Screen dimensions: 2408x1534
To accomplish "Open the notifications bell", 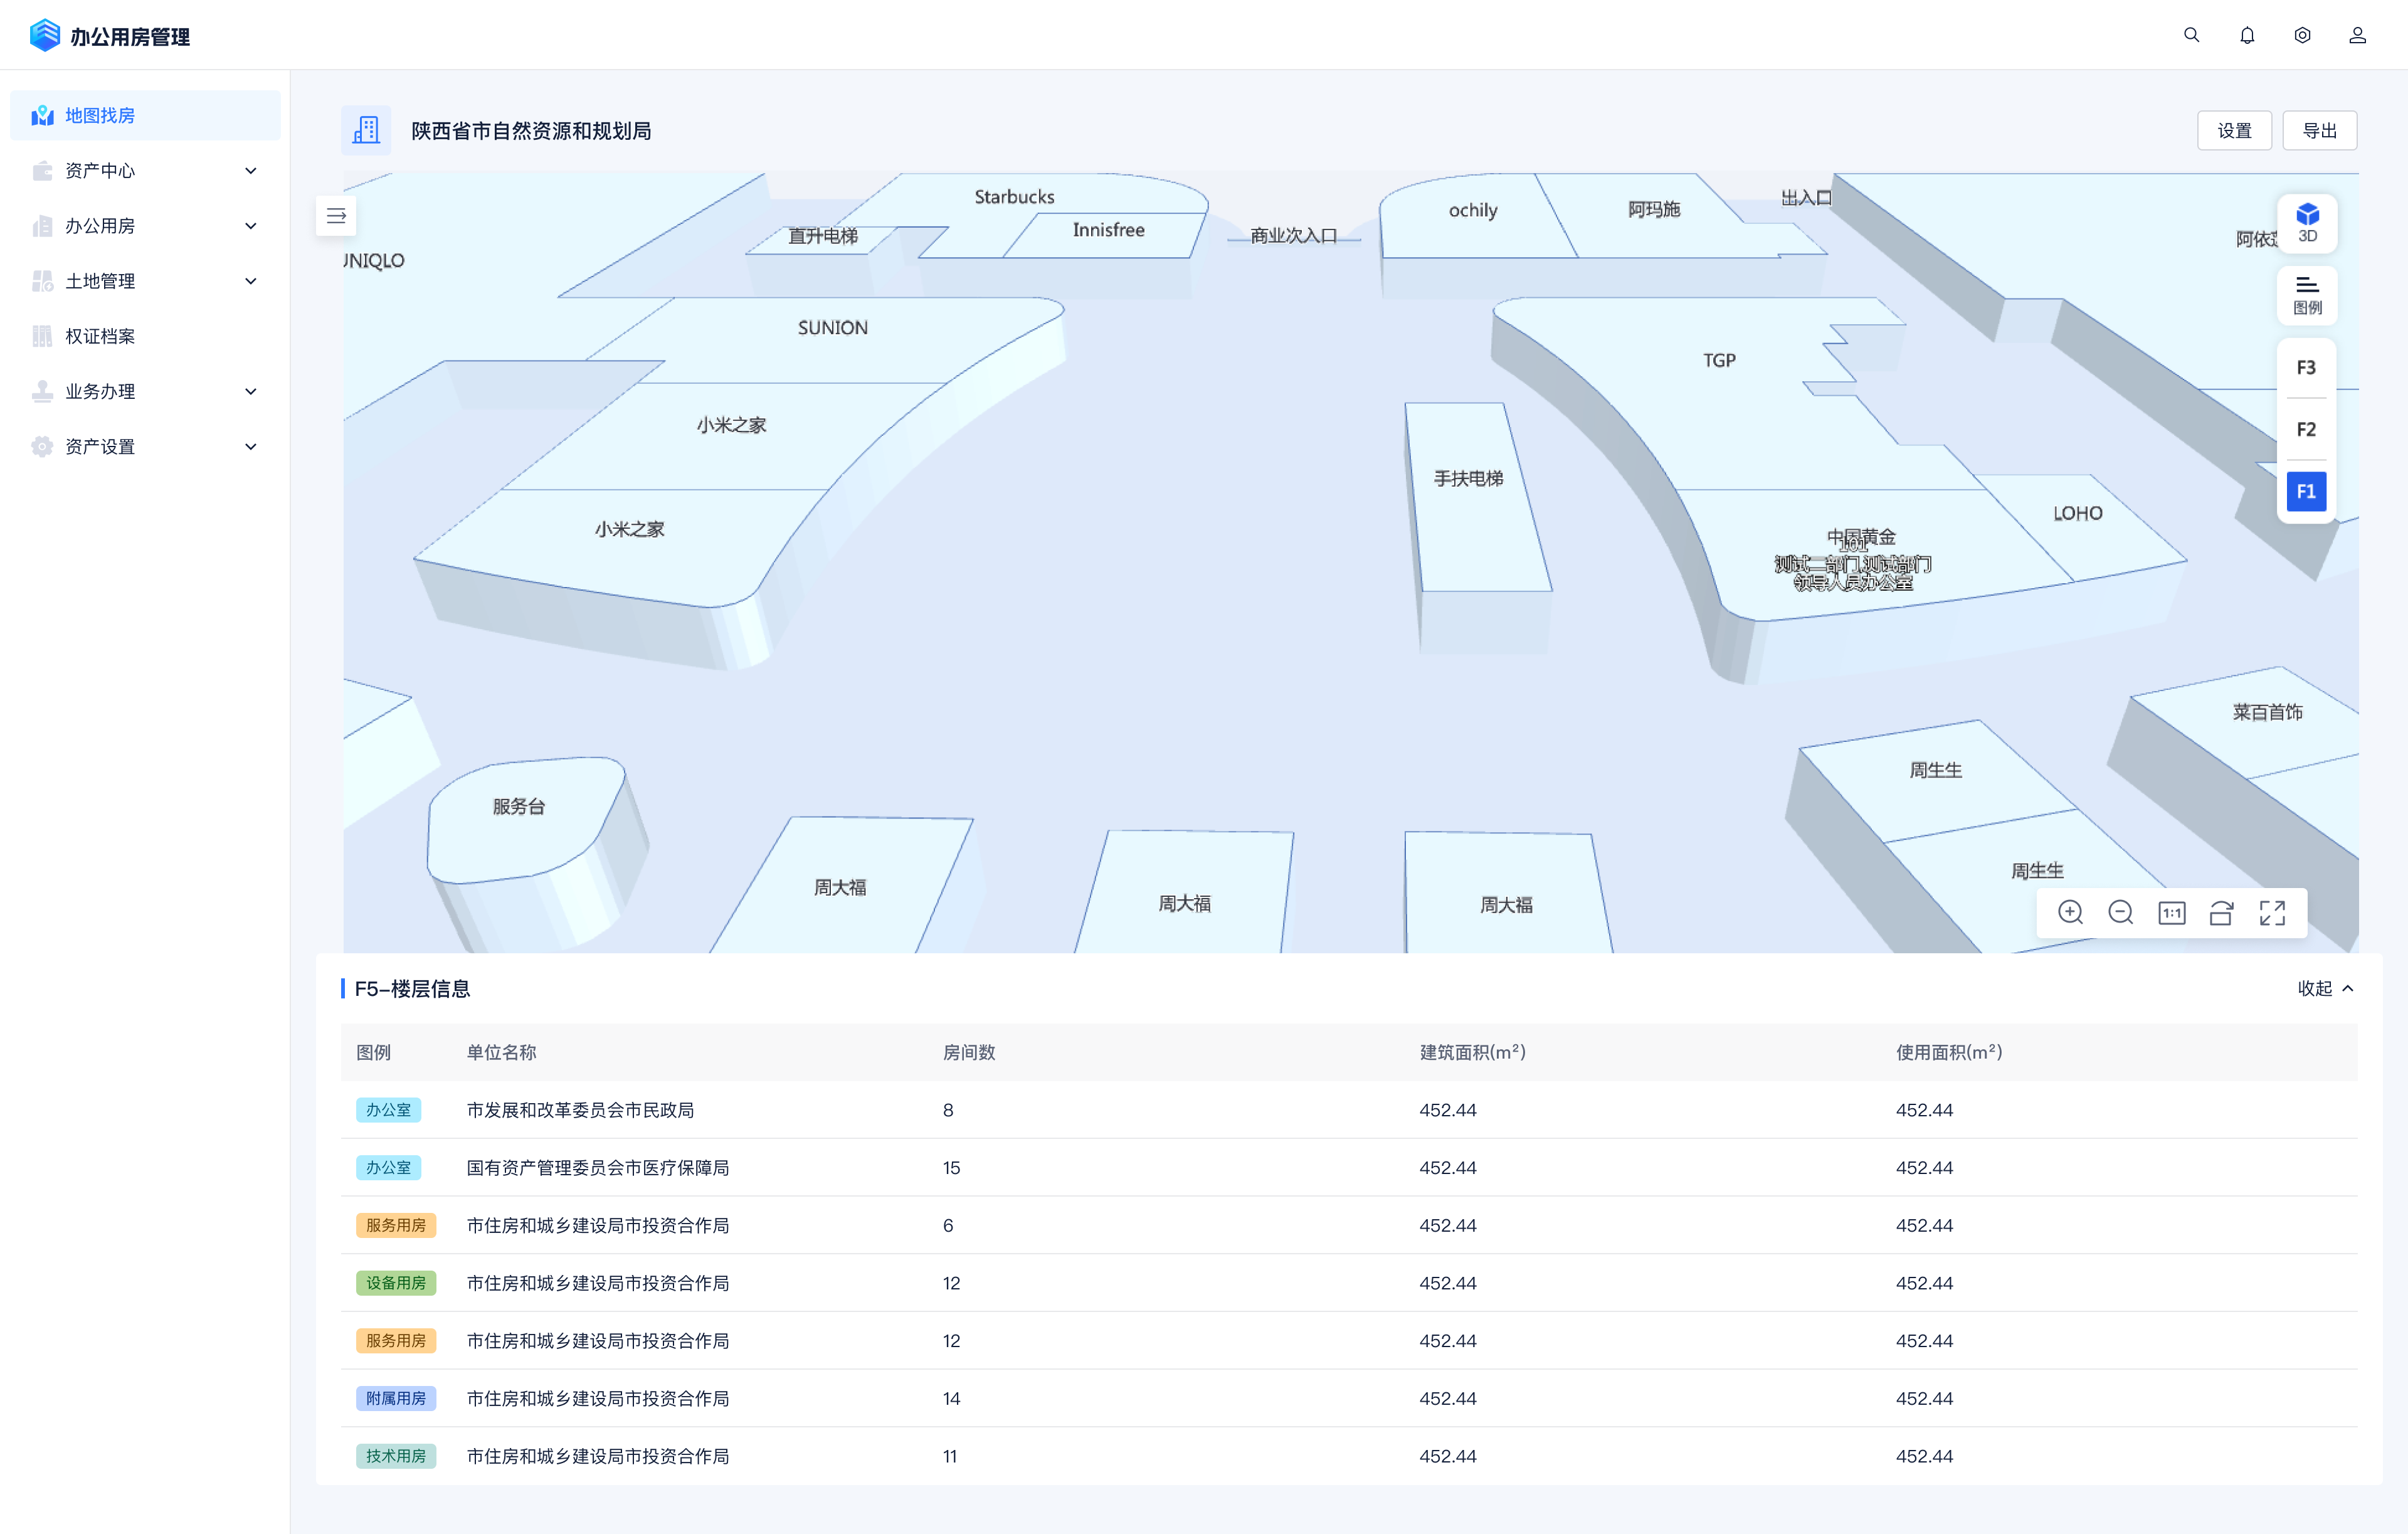I will 2247,35.
